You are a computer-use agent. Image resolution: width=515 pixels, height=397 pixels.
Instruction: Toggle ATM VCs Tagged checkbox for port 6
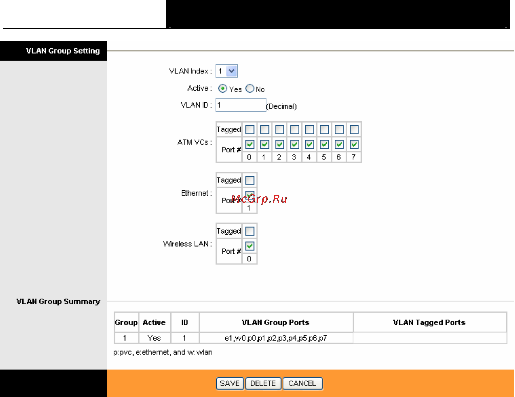coord(339,130)
